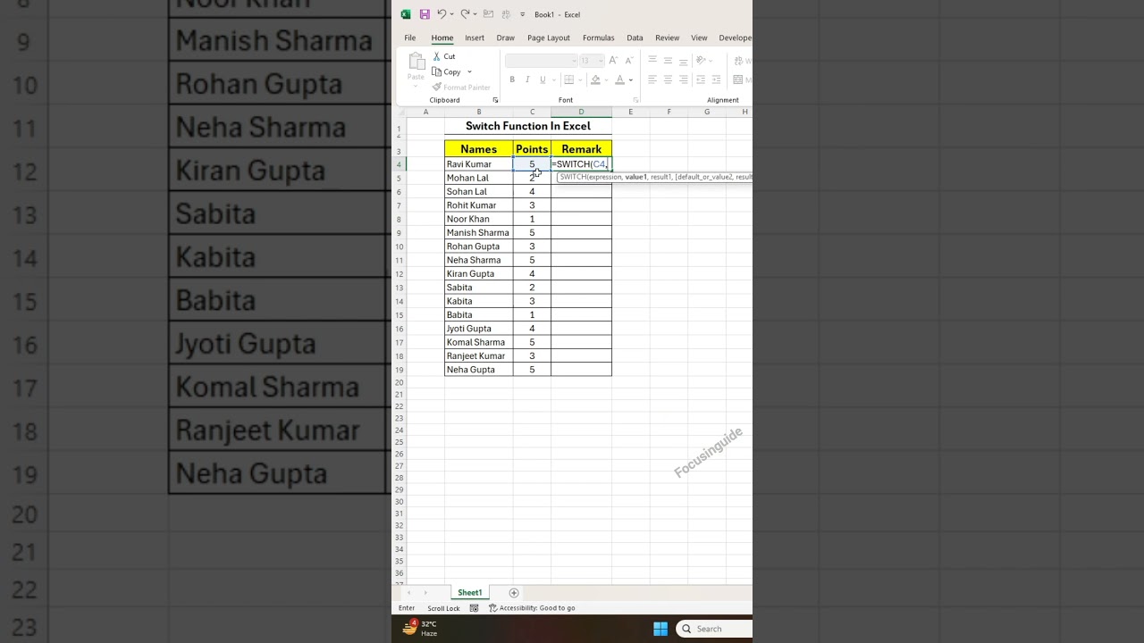1144x643 pixels.
Task: Click the Remark header cell
Action: [581, 149]
